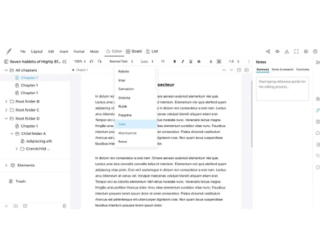The image size is (323, 242).
Task: Collapse Child folder A
Action: [12, 134]
